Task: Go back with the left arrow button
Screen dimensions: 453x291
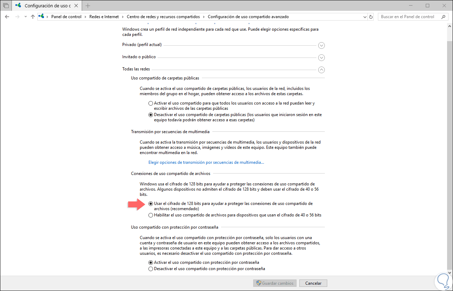Action: 7,17
